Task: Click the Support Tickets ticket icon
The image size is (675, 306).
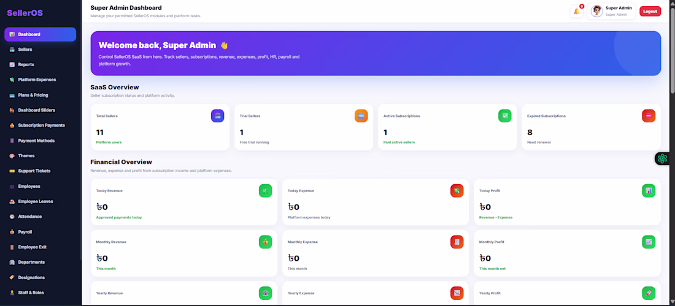Action: 12,171
